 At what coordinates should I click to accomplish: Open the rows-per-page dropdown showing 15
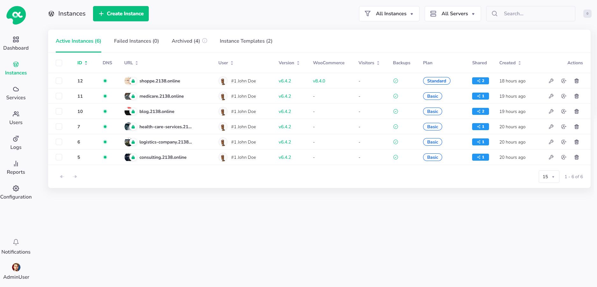[549, 177]
